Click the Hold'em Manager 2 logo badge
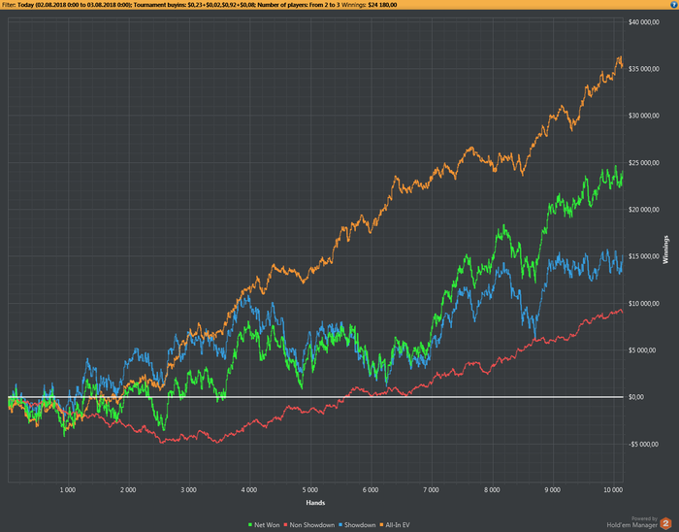 point(665,523)
